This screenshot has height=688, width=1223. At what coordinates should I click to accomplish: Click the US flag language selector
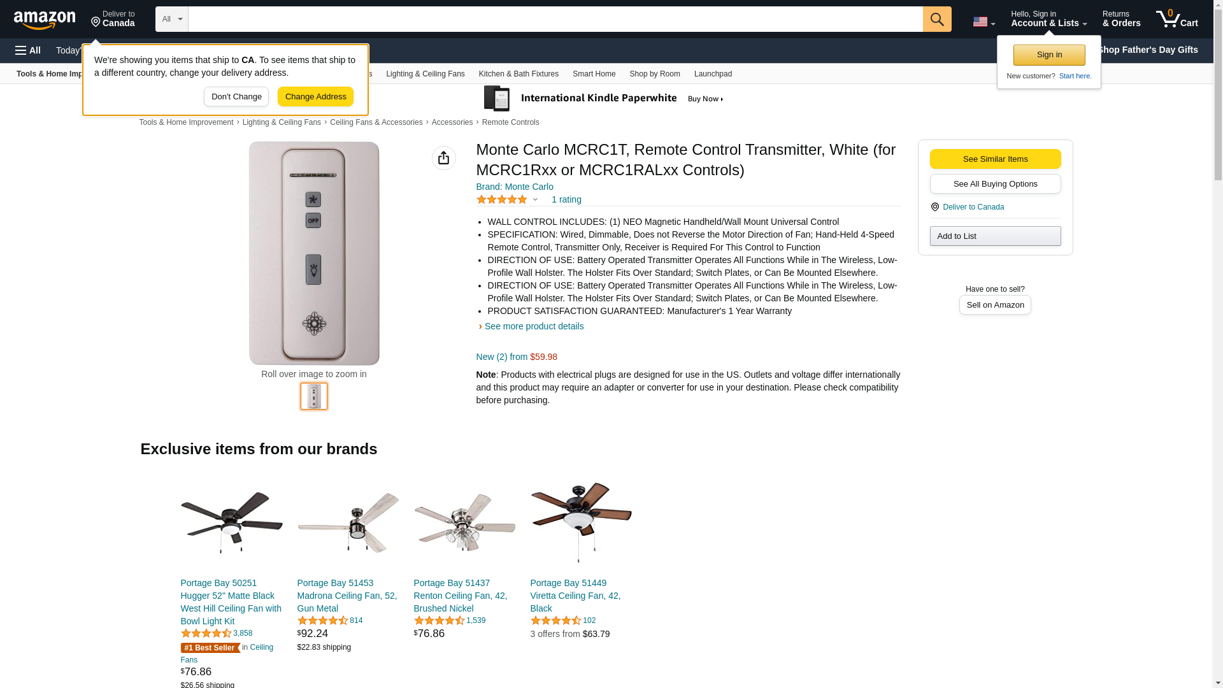pos(983,22)
